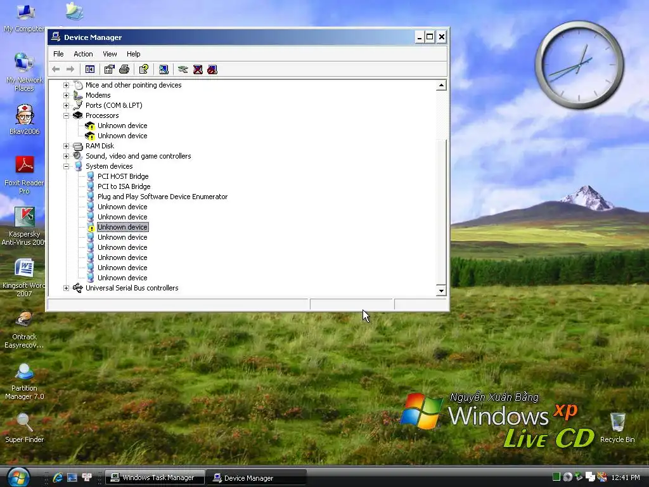Click the scrollbar down arrow in device list

441,290
